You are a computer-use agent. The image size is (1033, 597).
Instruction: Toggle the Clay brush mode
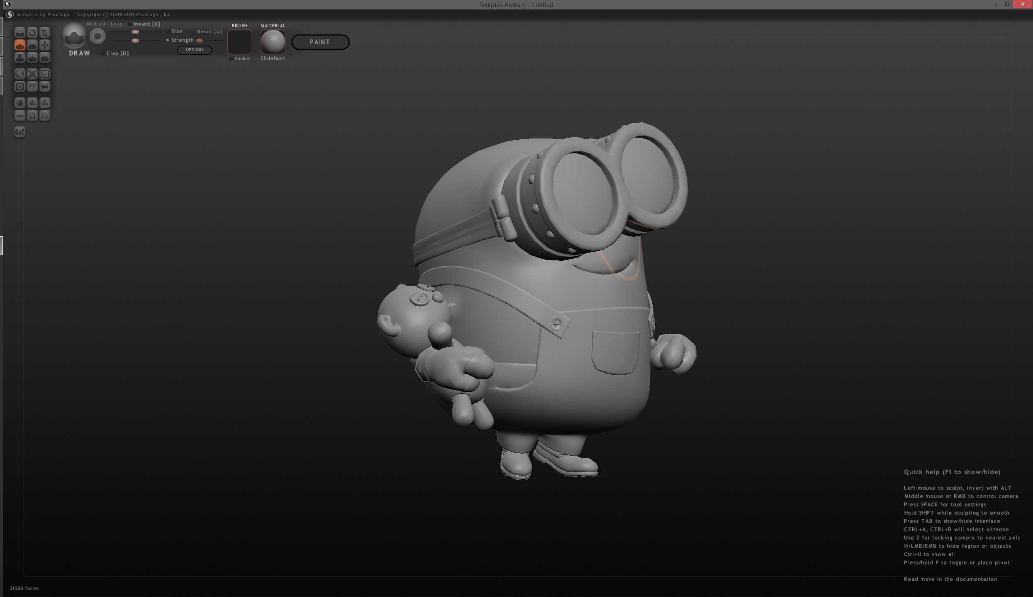103,53
